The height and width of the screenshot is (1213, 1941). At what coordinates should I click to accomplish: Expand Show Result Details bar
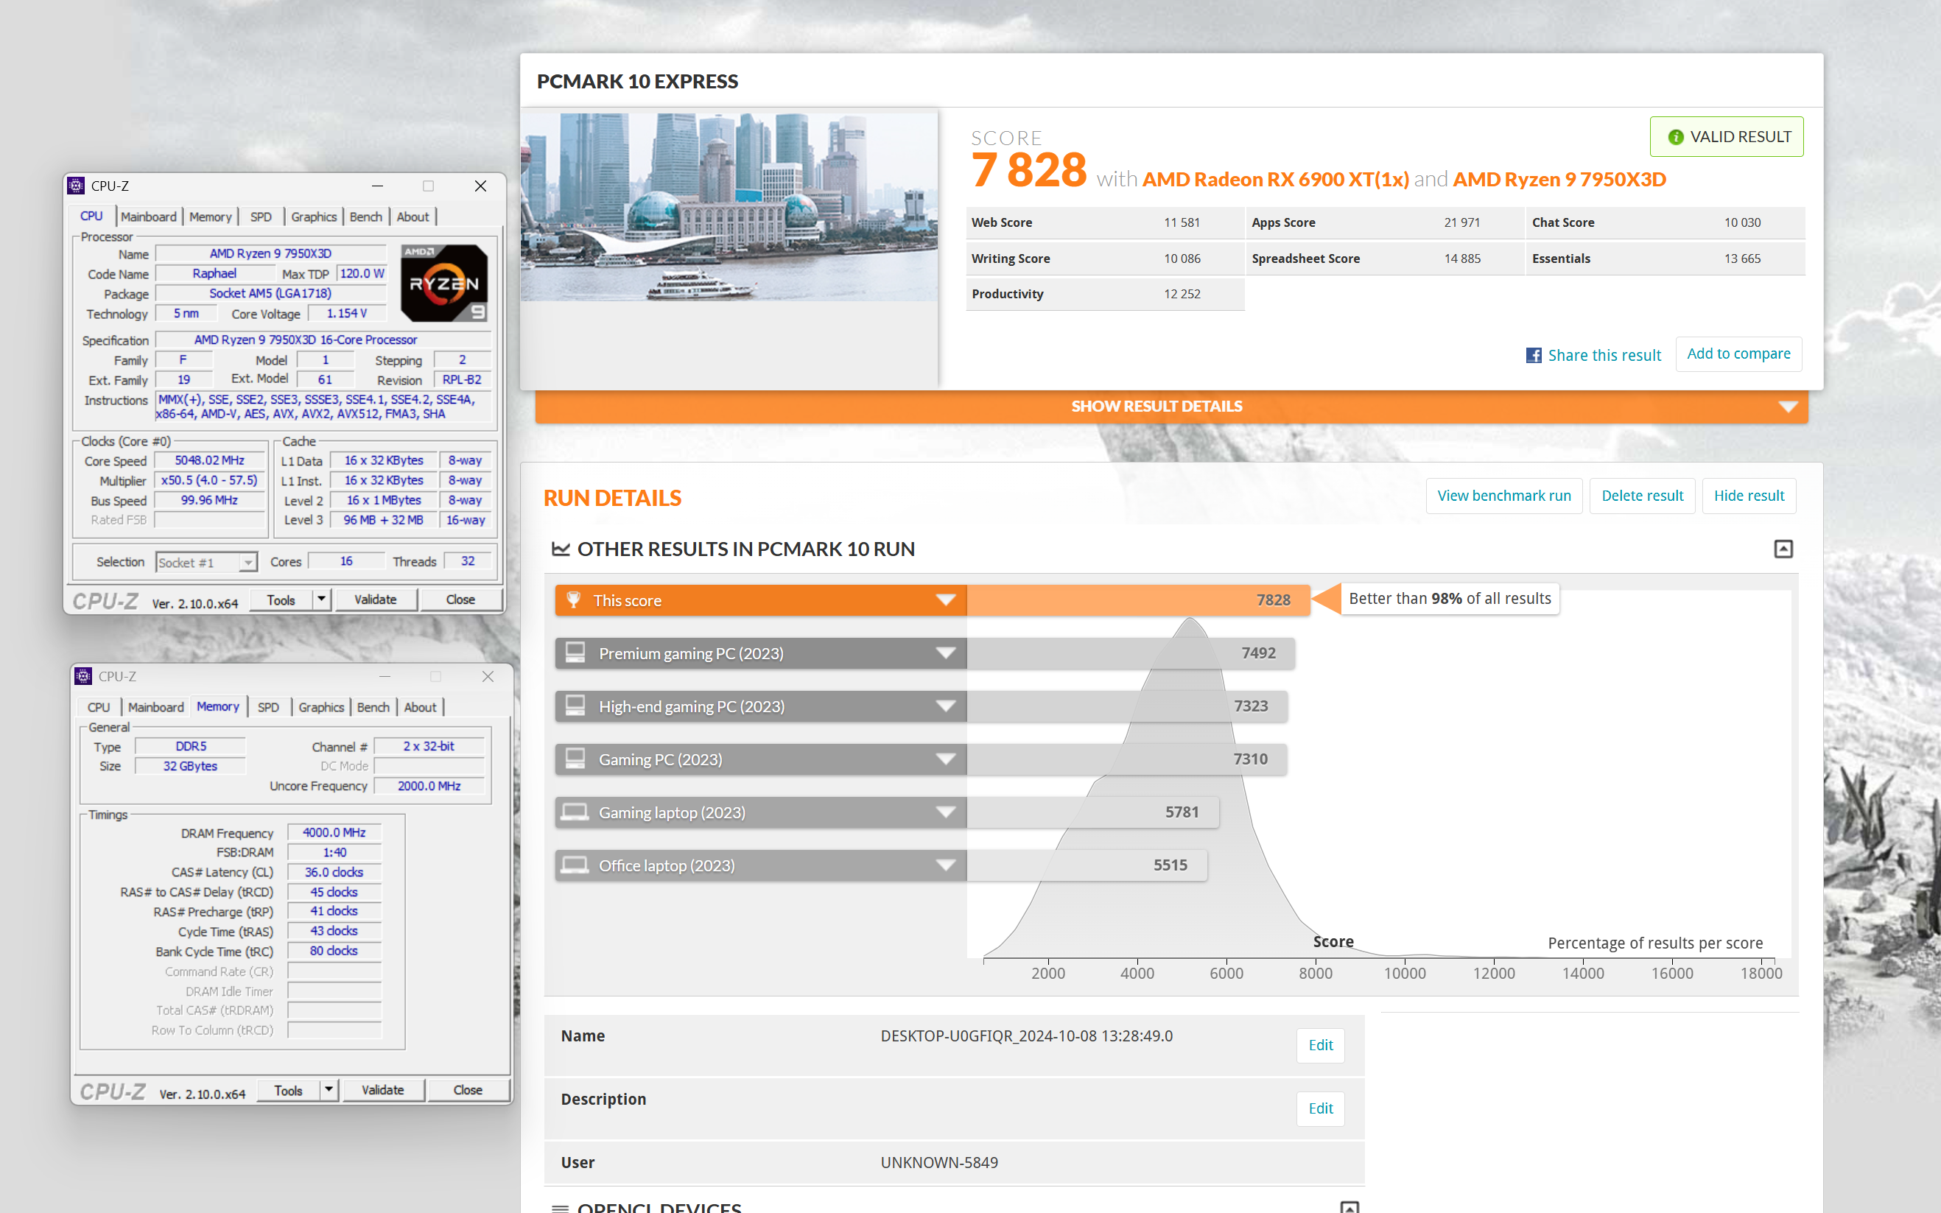pos(1171,407)
